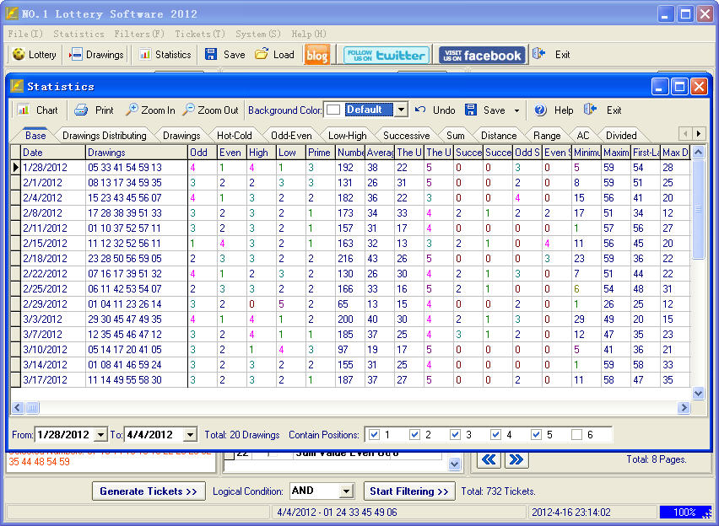
Task: Open the Background Color dropdown
Action: tap(401, 110)
